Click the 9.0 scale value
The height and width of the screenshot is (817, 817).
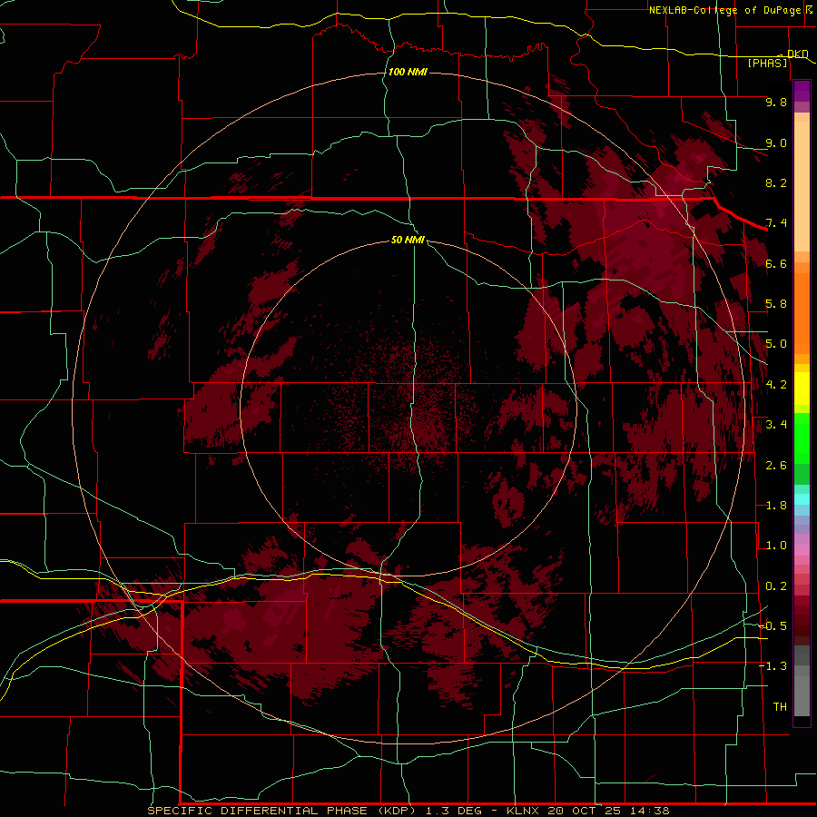point(776,143)
